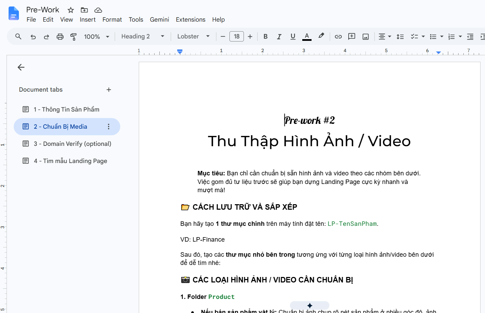Add a comment
The image size is (485, 313).
pos(352,36)
